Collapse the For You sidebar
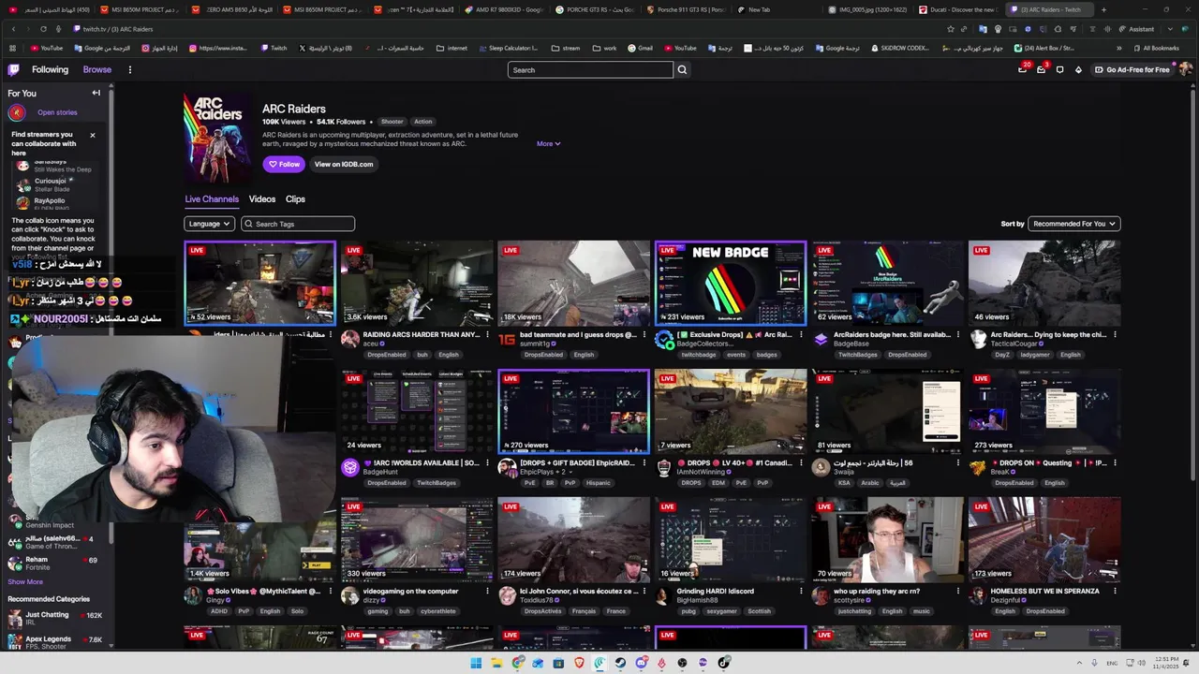1199x674 pixels. click(96, 93)
